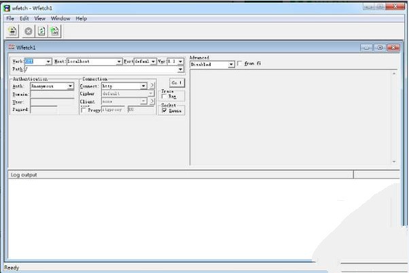Click the arrow button beside Connect dropdown

pos(152,86)
